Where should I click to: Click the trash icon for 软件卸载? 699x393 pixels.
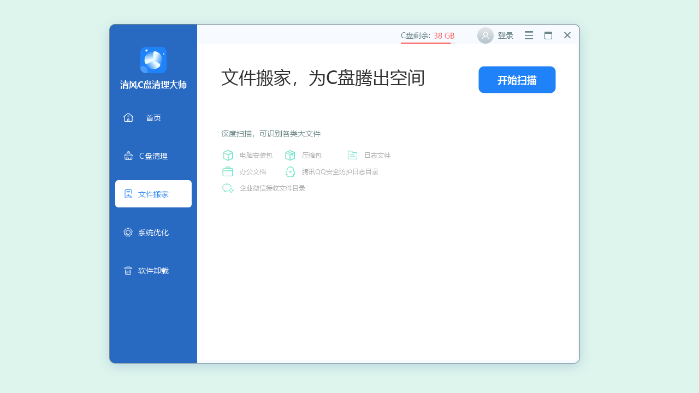(128, 270)
